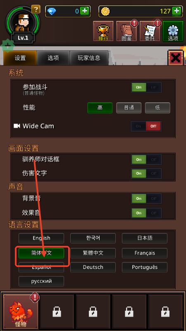
Task: Tap the plus icon beside gold coins
Action: (177, 11)
